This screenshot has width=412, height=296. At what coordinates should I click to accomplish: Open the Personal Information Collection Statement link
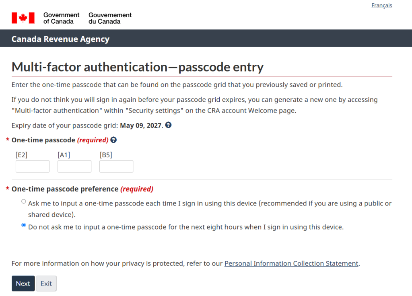[x=291, y=263]
